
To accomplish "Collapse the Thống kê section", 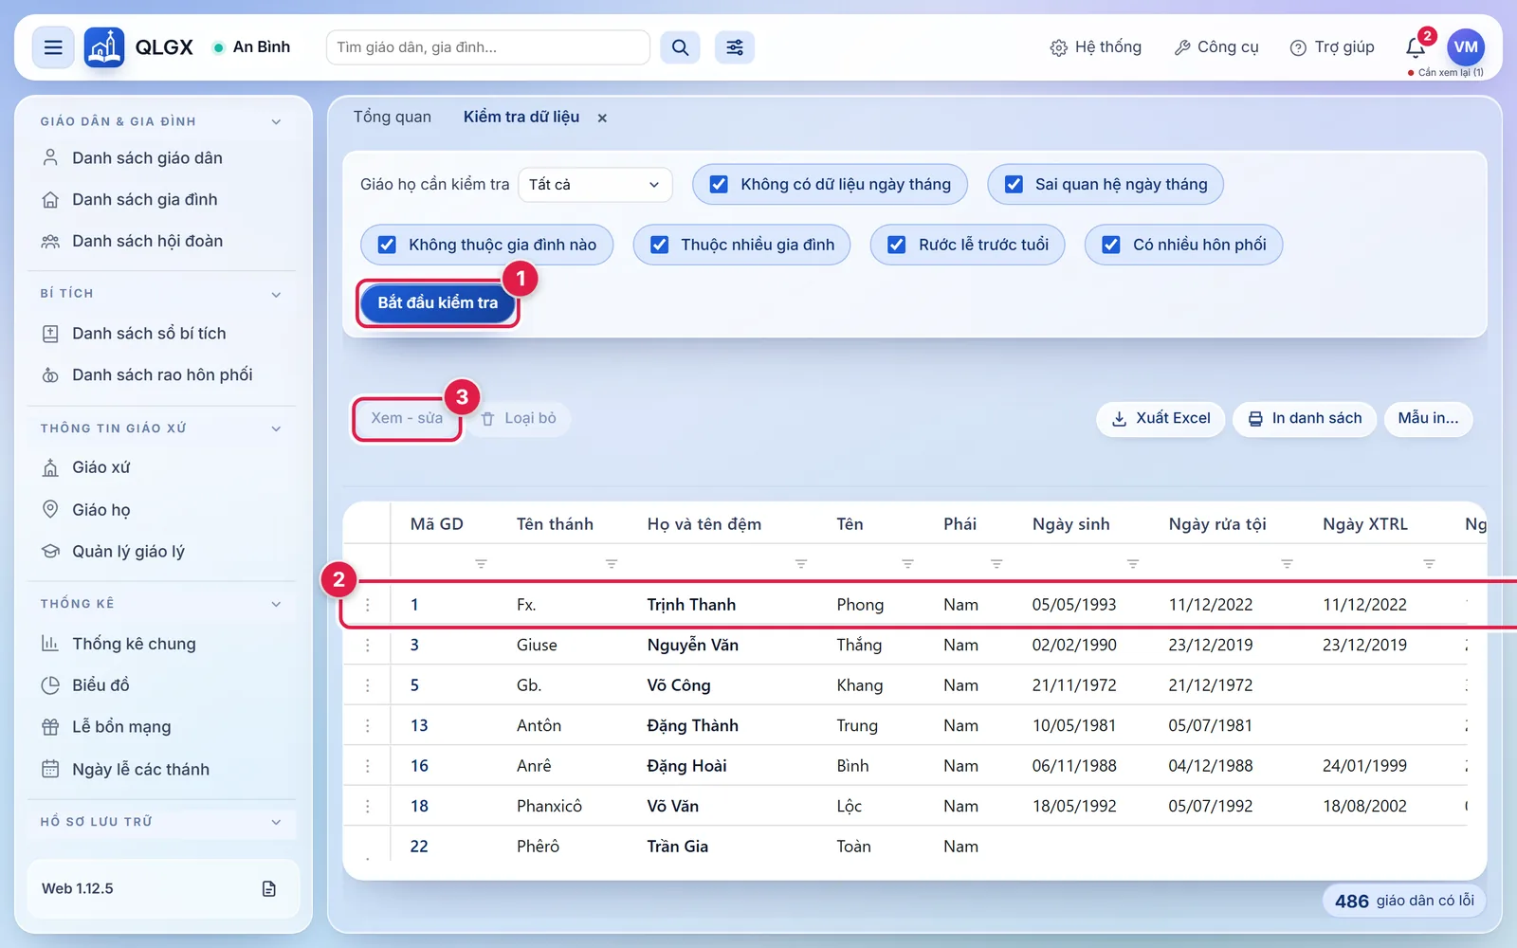I will point(276,604).
